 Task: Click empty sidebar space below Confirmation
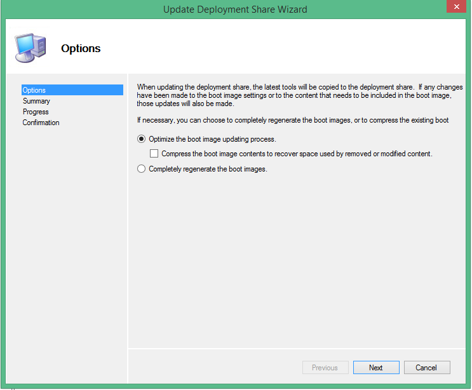70,241
